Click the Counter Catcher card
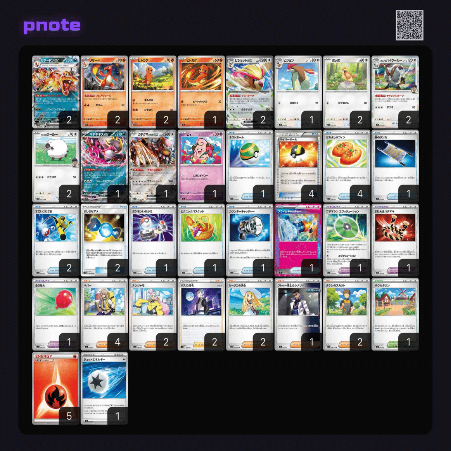Viewport: 451px width, 451px height. 250,240
